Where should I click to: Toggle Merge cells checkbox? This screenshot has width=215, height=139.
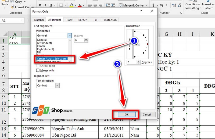pos(38,70)
